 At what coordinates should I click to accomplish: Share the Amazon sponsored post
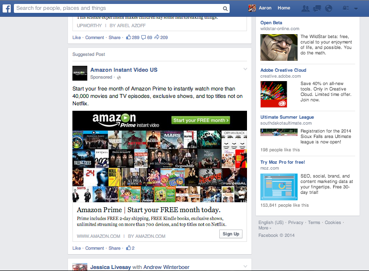(x=115, y=248)
